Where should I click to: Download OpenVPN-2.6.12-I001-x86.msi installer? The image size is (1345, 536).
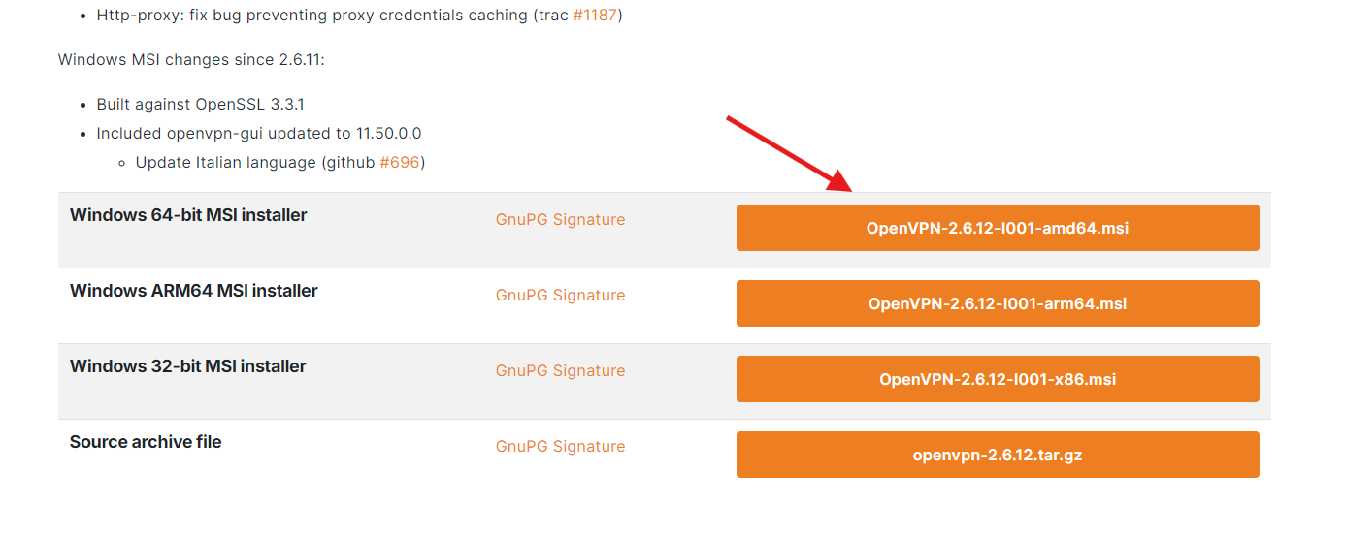click(998, 379)
